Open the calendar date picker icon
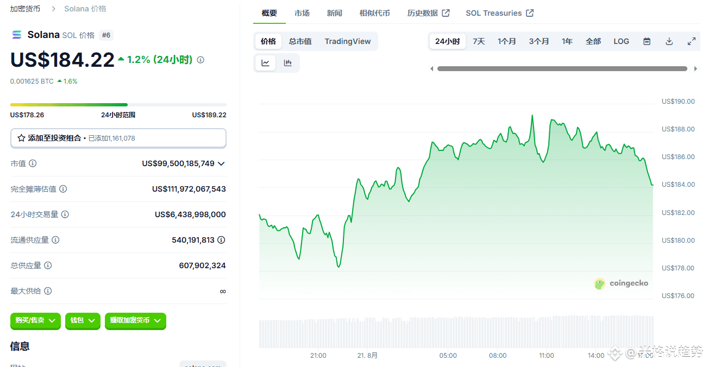Image resolution: width=708 pixels, height=367 pixels. point(647,41)
